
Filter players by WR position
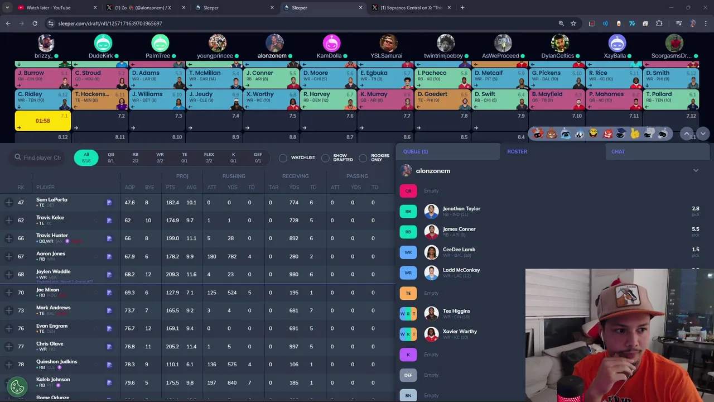[x=160, y=158]
